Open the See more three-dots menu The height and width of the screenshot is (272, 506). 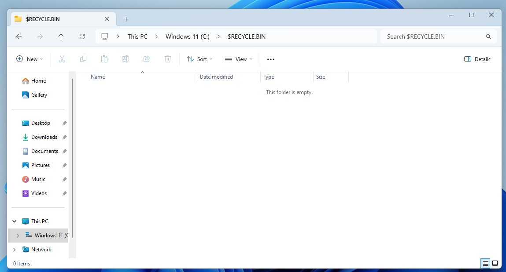271,59
